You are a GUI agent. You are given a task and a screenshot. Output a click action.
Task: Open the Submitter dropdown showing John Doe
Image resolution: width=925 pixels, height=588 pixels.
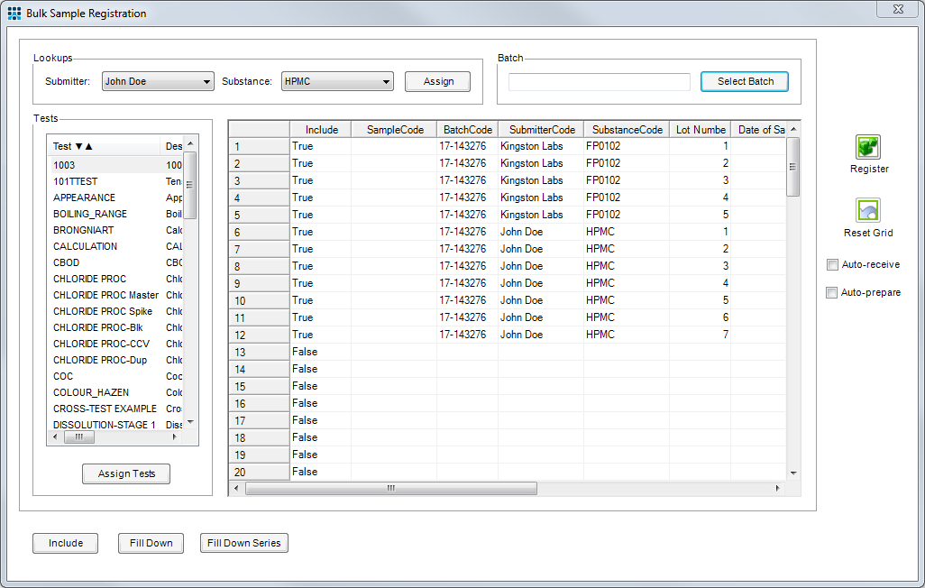point(206,81)
